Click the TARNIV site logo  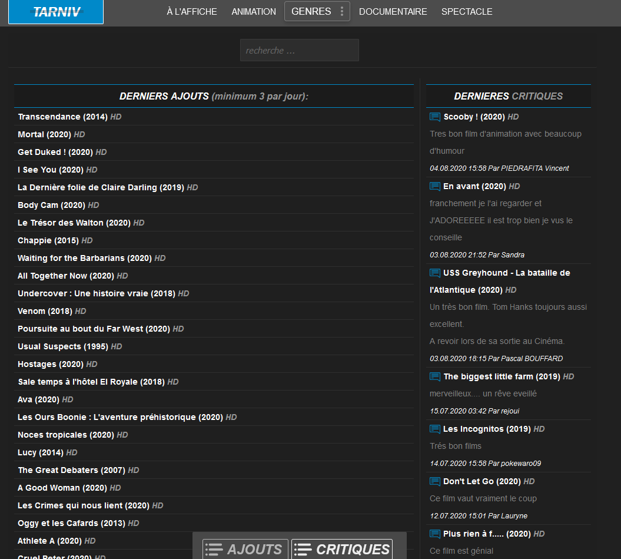(x=56, y=12)
